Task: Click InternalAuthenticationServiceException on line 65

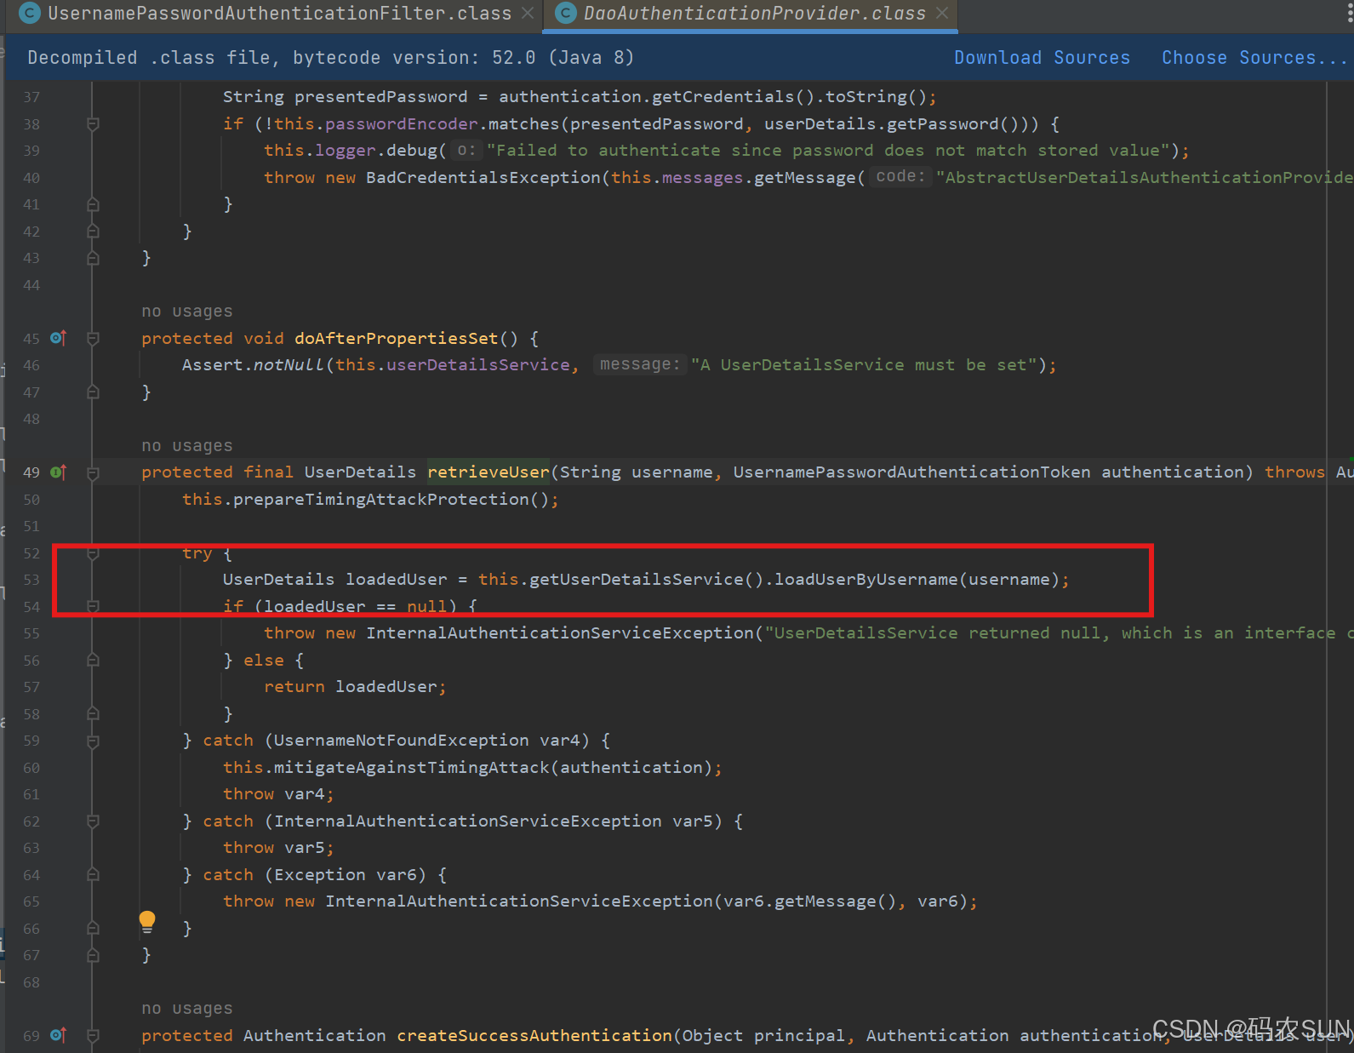Action: (x=519, y=901)
